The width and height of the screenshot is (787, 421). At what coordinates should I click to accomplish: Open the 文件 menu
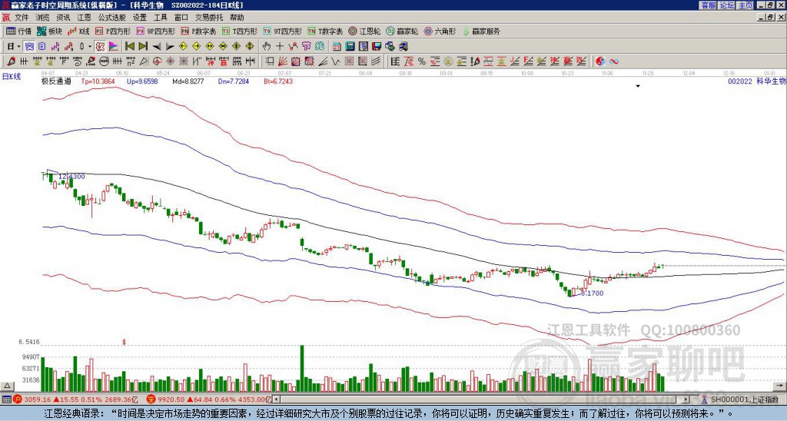coord(22,18)
